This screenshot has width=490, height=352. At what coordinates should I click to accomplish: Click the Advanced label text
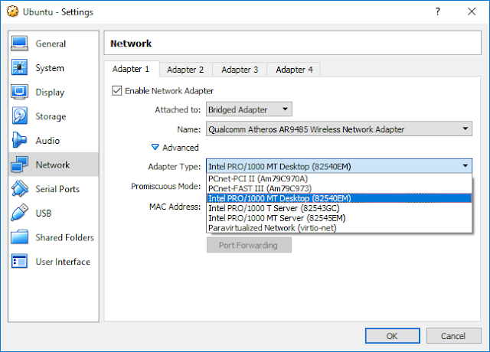pyautogui.click(x=181, y=148)
